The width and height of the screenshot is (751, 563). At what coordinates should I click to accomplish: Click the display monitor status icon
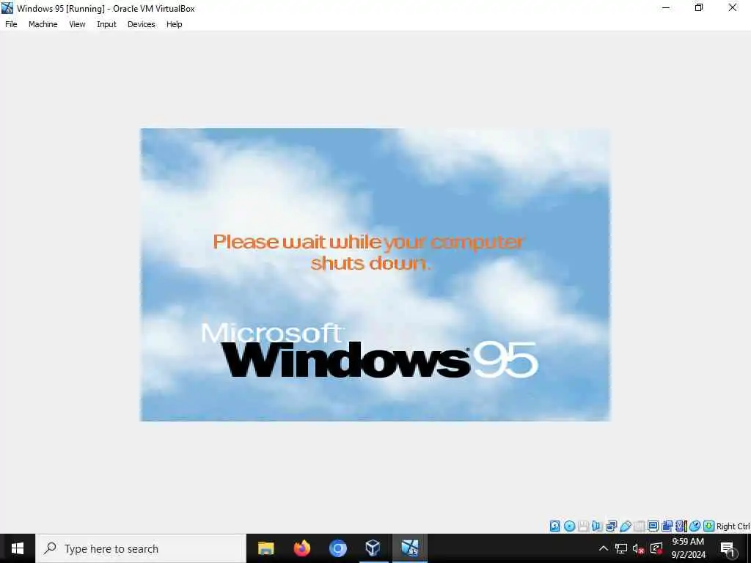(x=653, y=526)
